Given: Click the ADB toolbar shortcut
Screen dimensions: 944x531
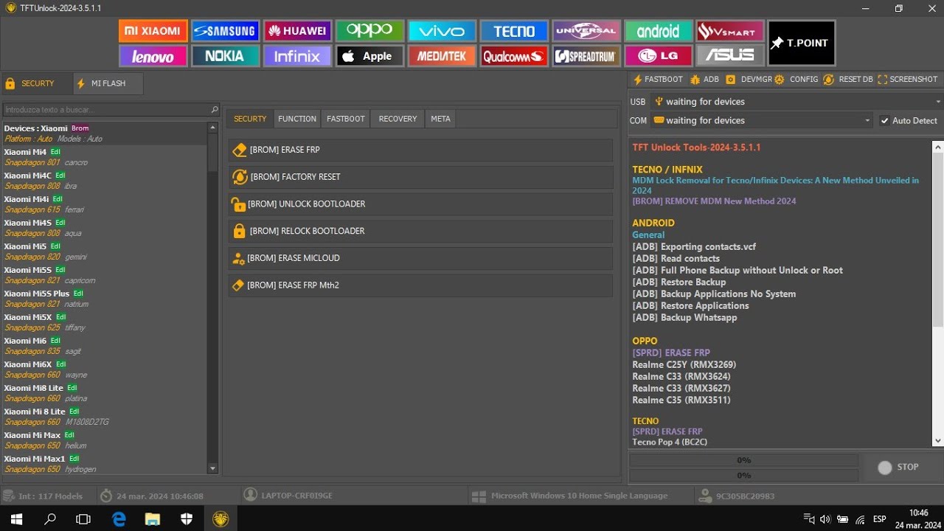Looking at the screenshot, I should click(704, 79).
